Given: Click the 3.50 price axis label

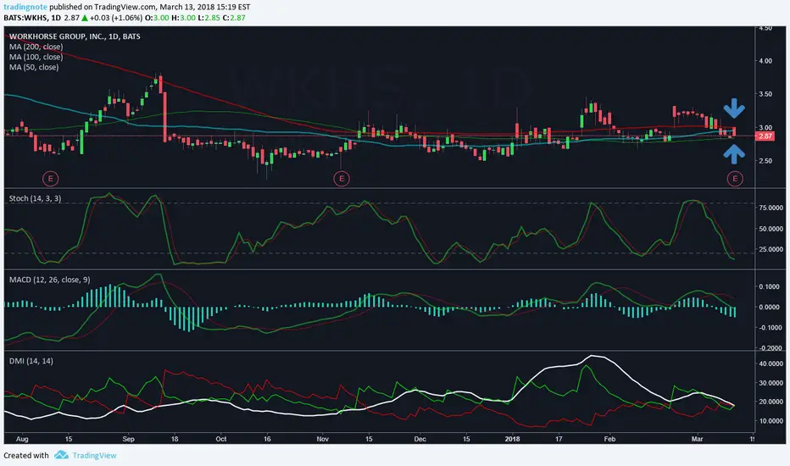Looking at the screenshot, I should coord(765,94).
